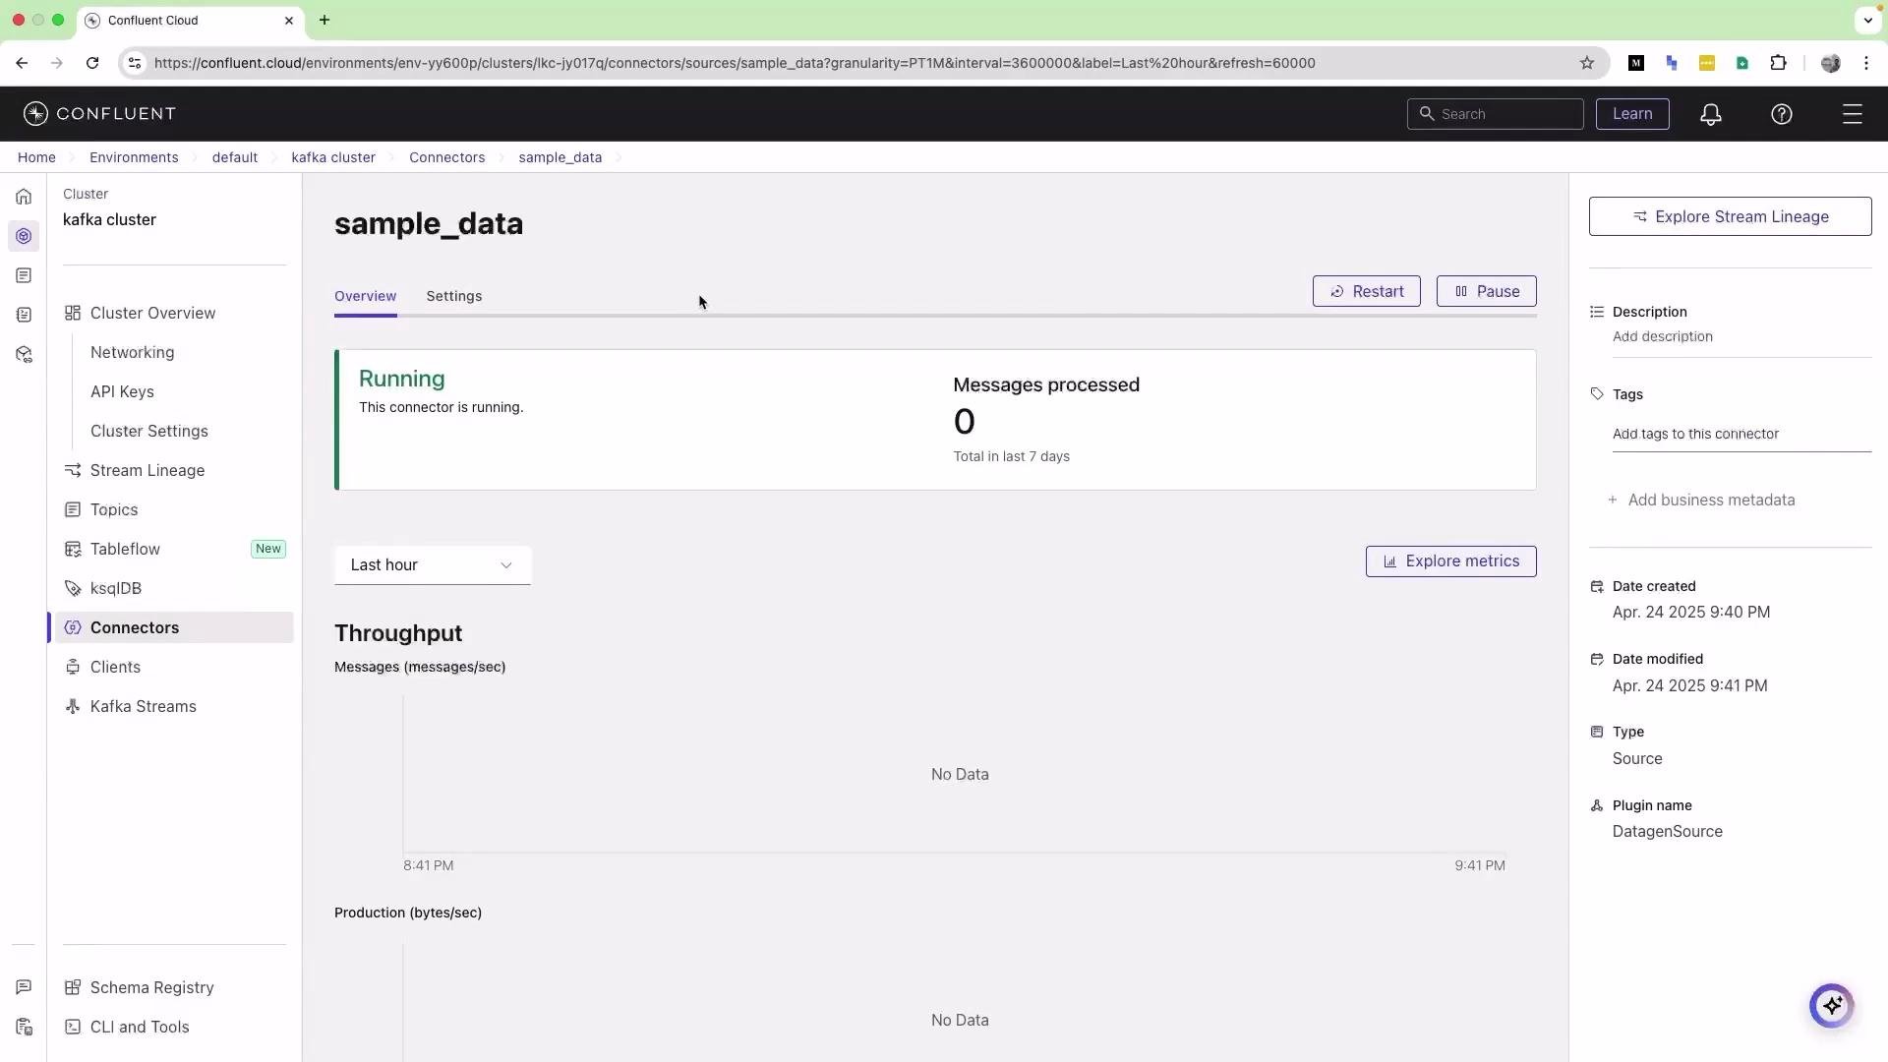Click Add business metadata
1888x1062 pixels.
(x=1701, y=500)
